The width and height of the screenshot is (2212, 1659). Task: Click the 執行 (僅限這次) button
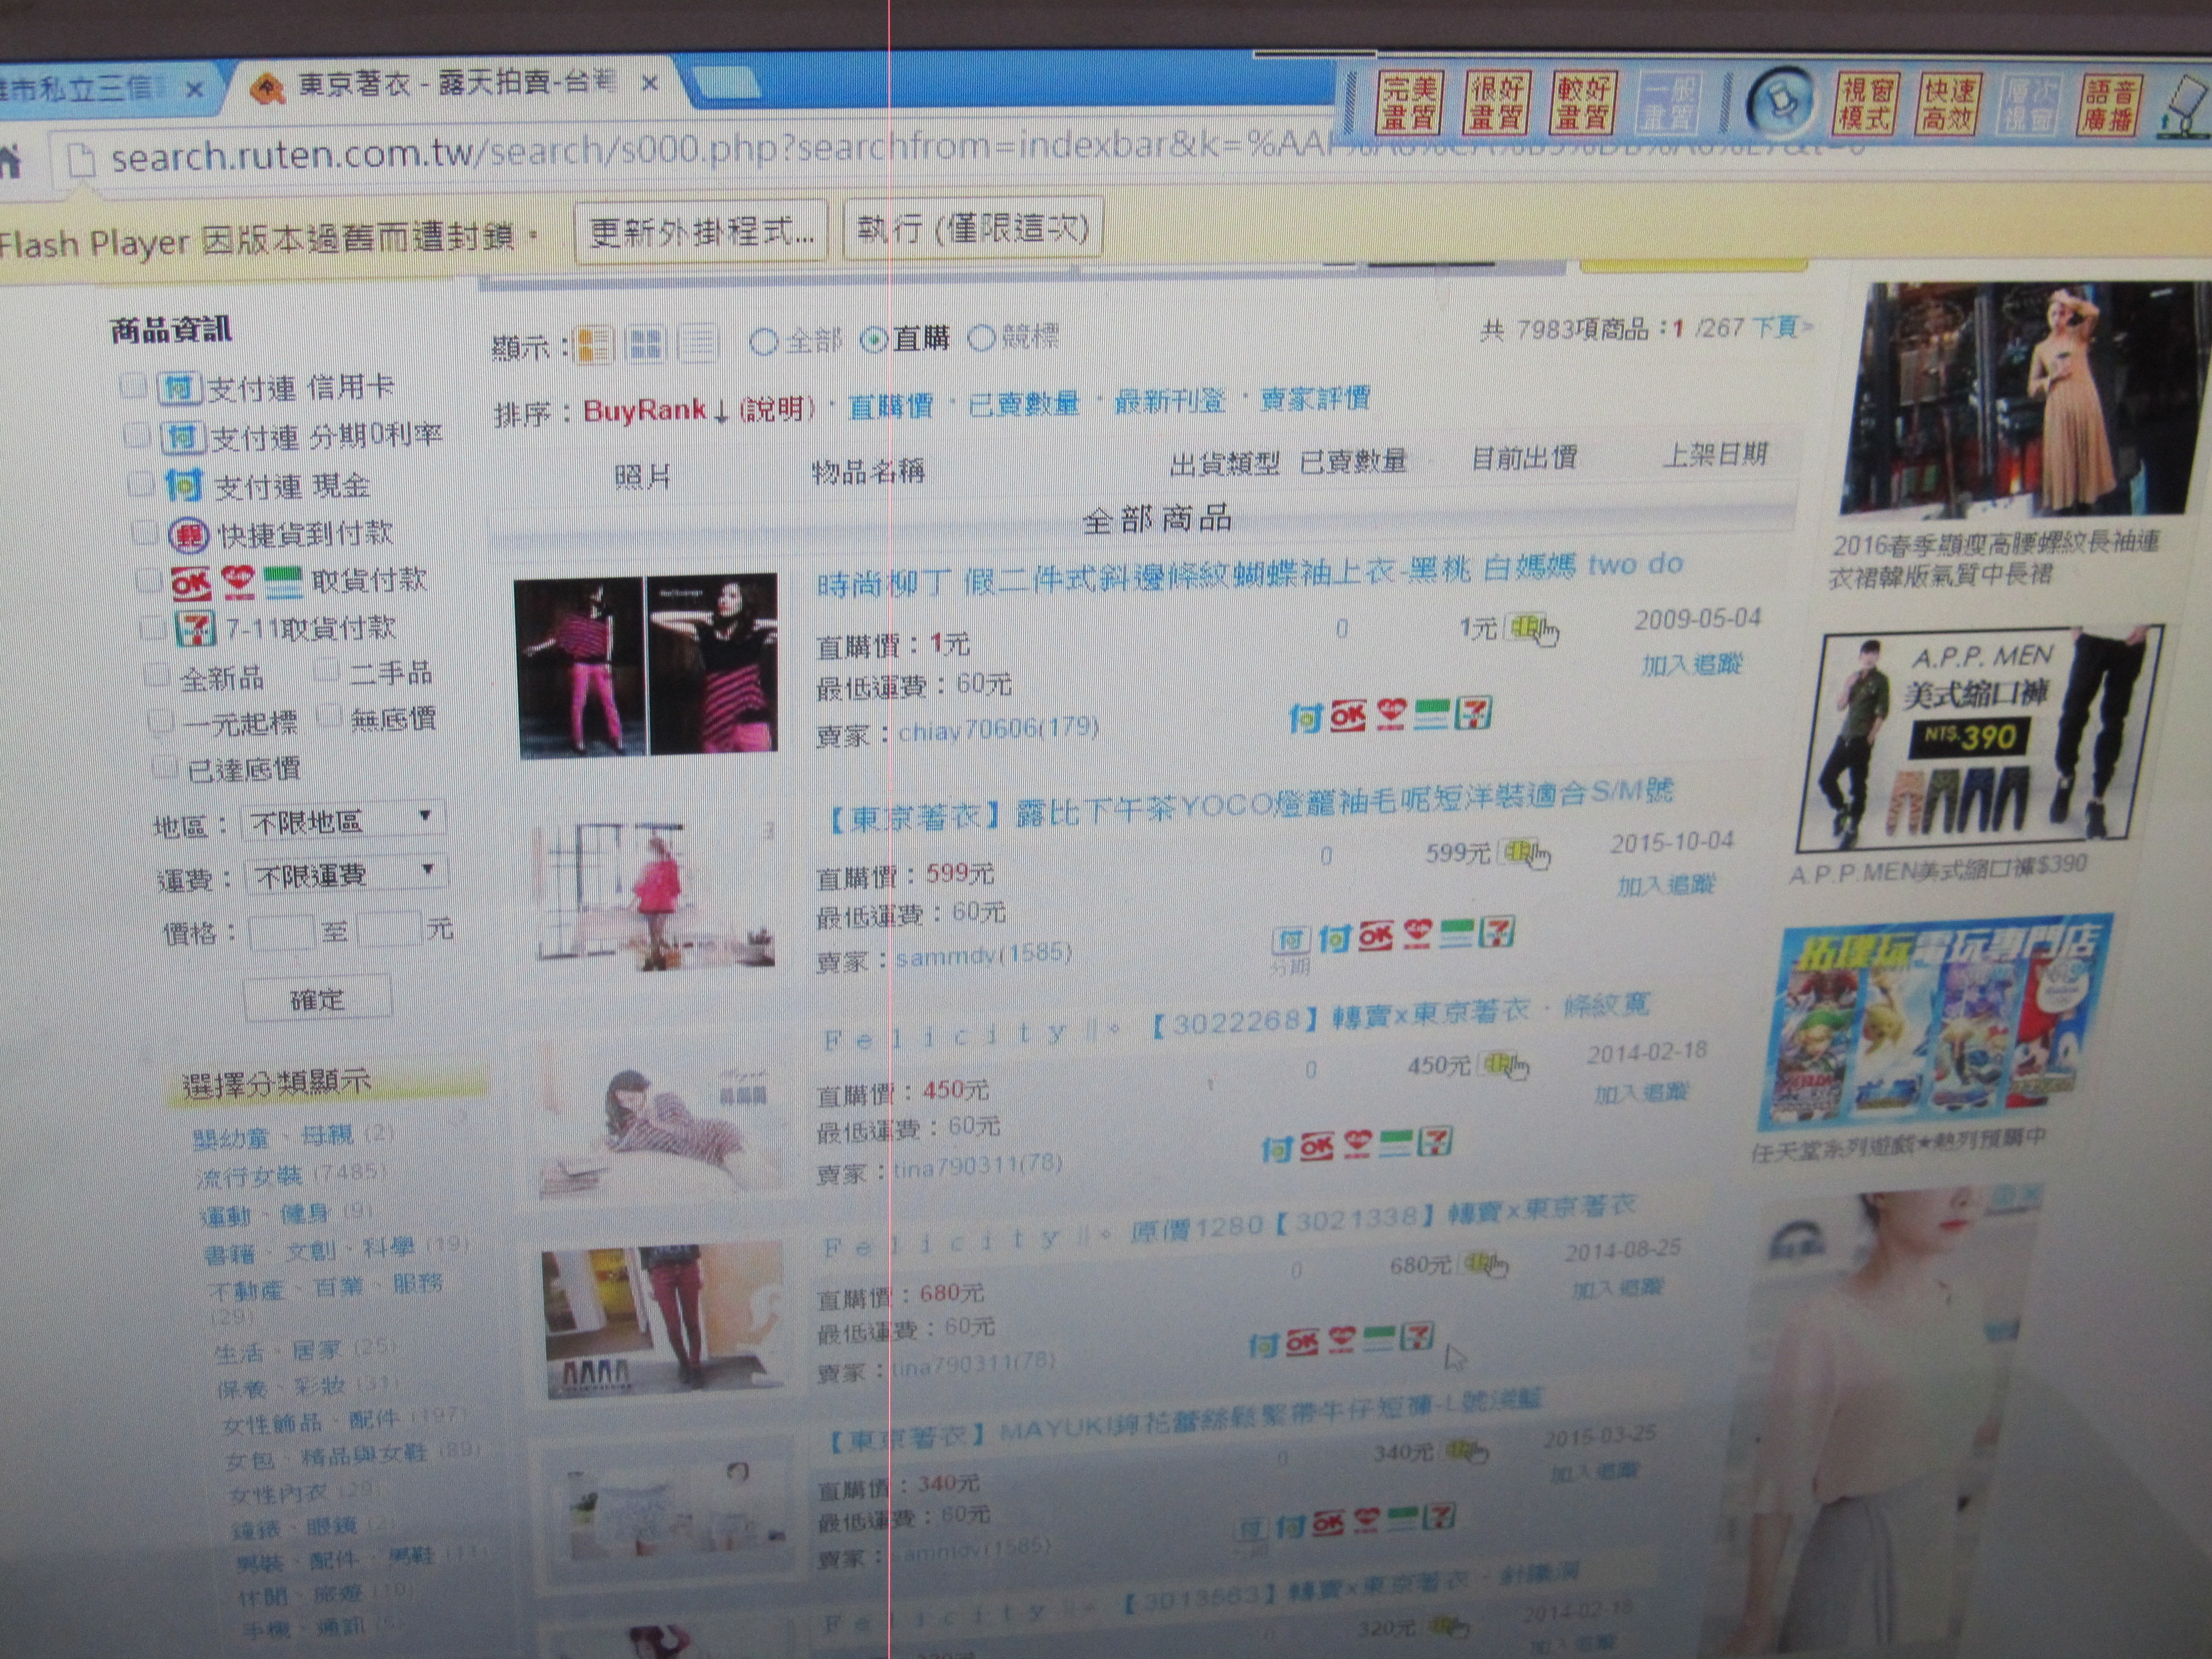click(x=973, y=229)
